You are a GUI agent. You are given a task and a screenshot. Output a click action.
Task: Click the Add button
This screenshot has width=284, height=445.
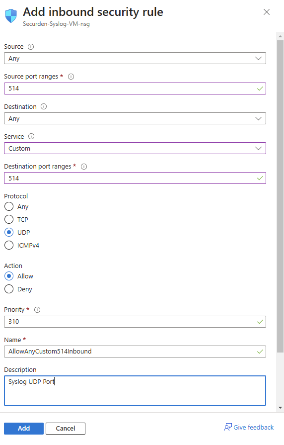point(24,429)
